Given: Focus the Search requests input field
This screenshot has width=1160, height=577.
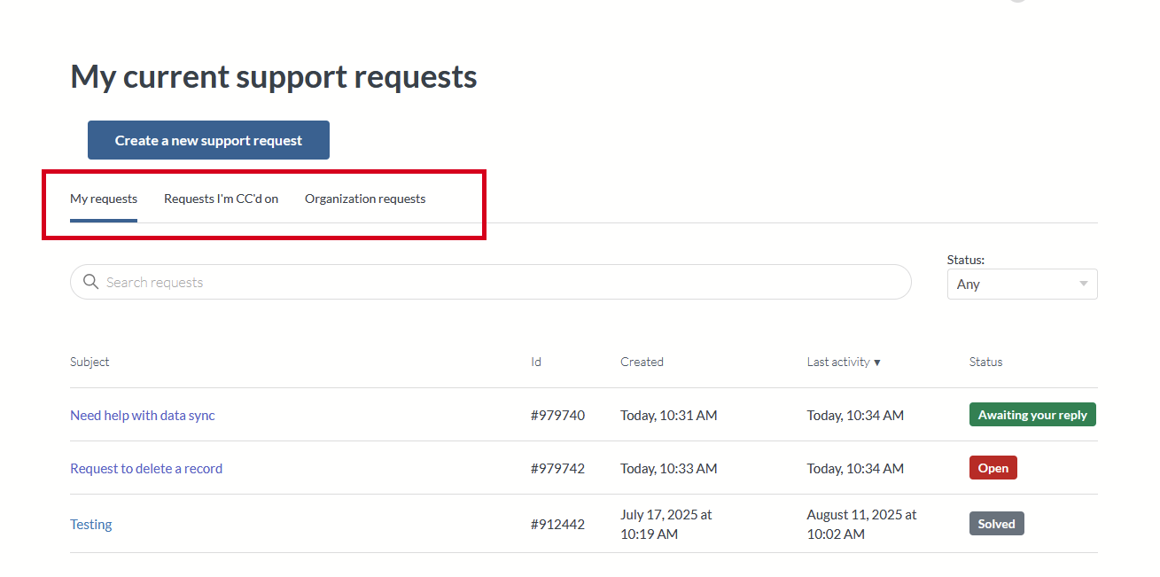Looking at the screenshot, I should point(496,282).
